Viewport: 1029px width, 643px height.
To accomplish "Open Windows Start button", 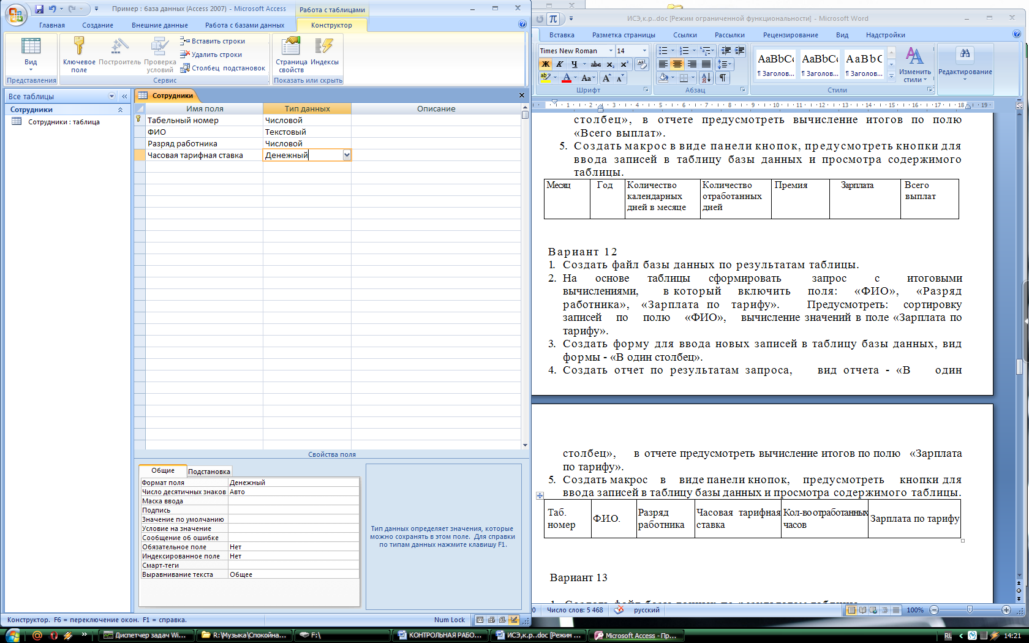I will 12,635.
